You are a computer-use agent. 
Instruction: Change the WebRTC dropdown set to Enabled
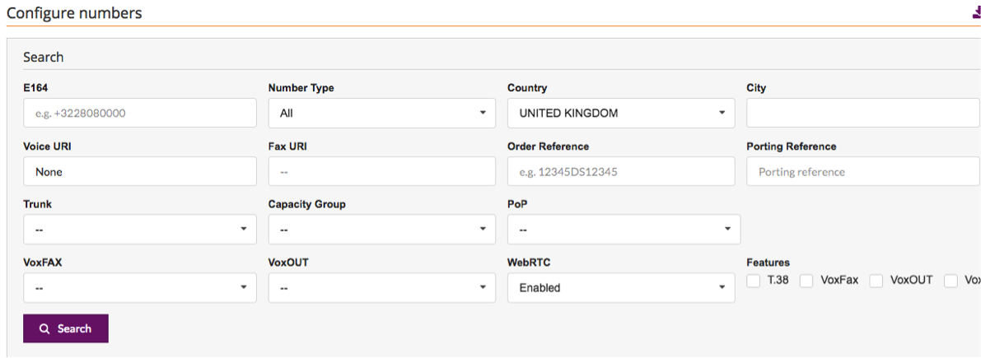click(x=621, y=288)
